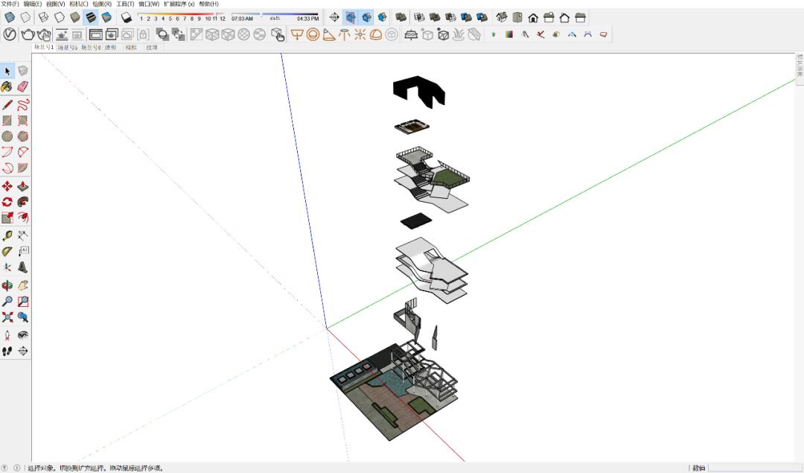
Task: Toggle monochrome face style
Action: 106,17
